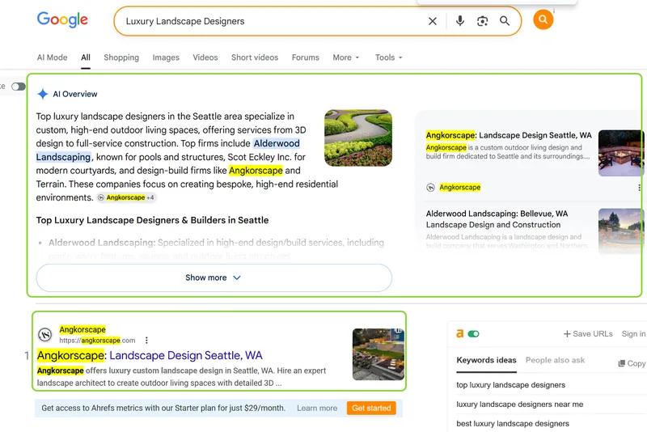Open 'Angkorscape: Landscape Design Seattle, WA' organic result
This screenshot has width=647, height=432.
(x=150, y=355)
